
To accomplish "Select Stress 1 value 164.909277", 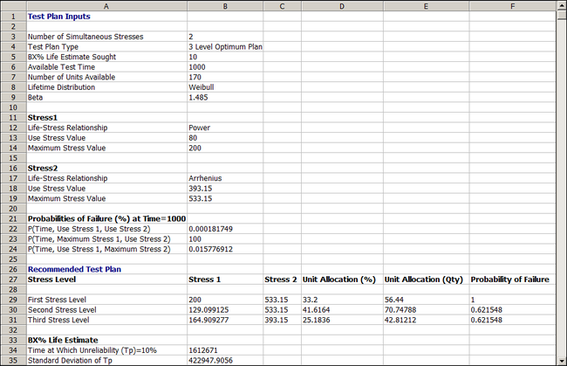I will pyautogui.click(x=225, y=320).
